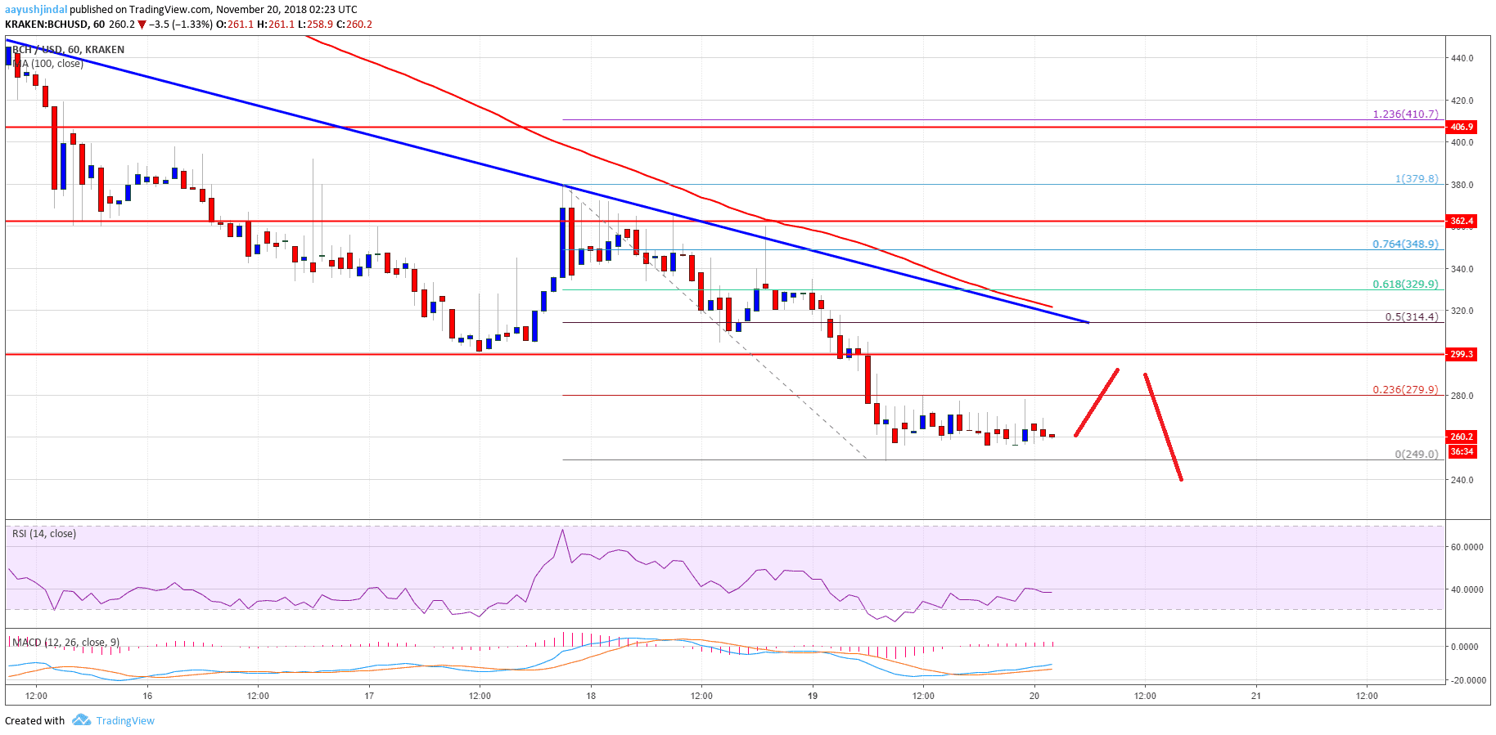Click the current price tag 260.2
Viewport: 1496px width, 735px height.
pos(1462,437)
